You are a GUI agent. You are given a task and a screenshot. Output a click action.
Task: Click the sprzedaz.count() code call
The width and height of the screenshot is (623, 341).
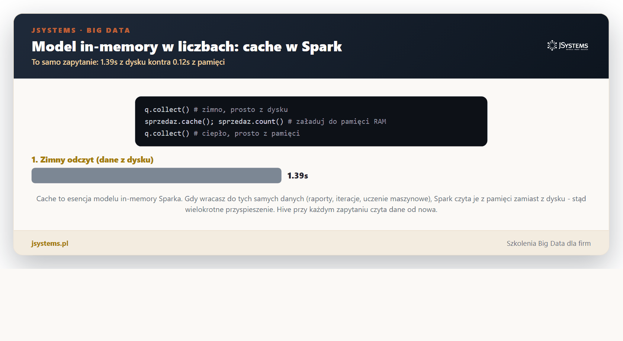(251, 122)
